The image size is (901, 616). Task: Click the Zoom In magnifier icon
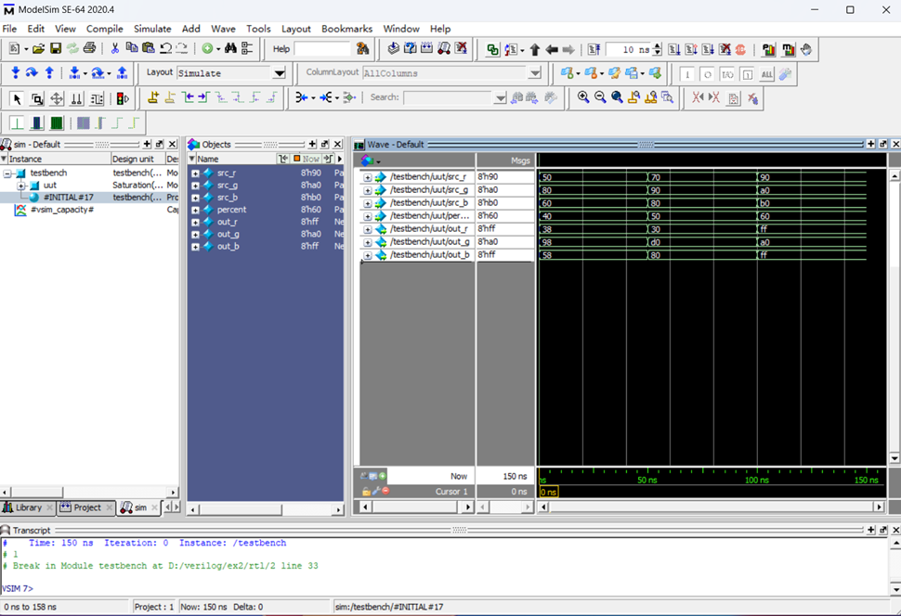coord(583,97)
